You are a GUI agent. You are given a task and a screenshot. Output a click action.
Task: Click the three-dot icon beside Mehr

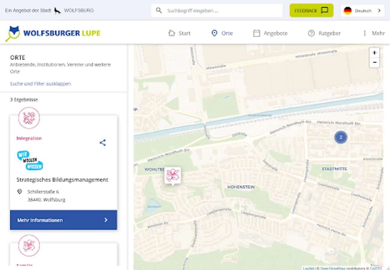(x=365, y=33)
